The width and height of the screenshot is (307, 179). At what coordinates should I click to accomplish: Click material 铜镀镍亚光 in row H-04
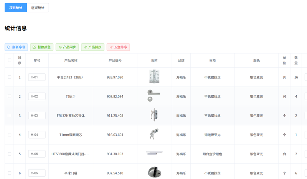(213, 135)
